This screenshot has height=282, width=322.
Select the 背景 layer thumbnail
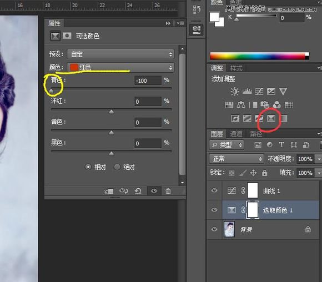pos(229,229)
